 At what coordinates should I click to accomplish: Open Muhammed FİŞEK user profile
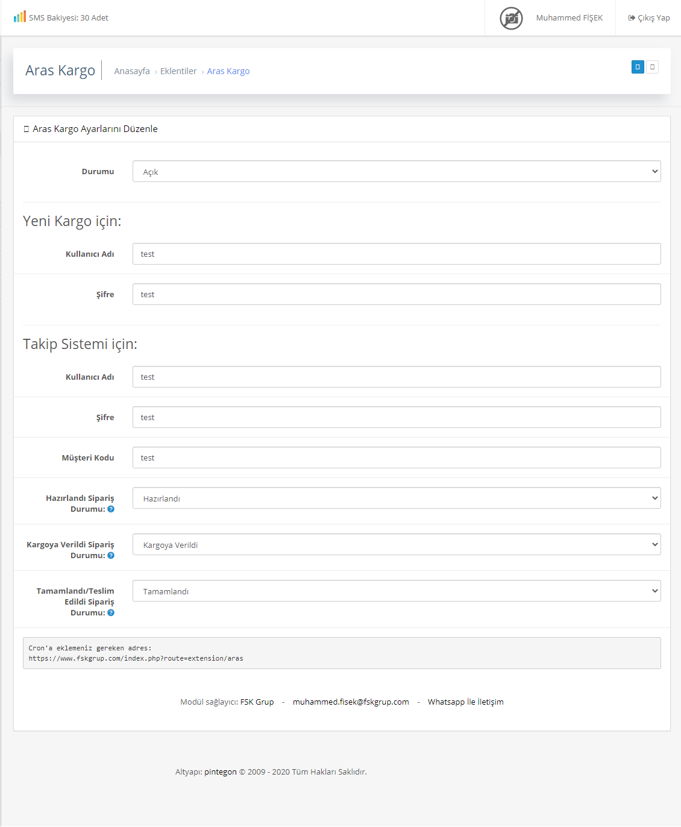coord(570,18)
